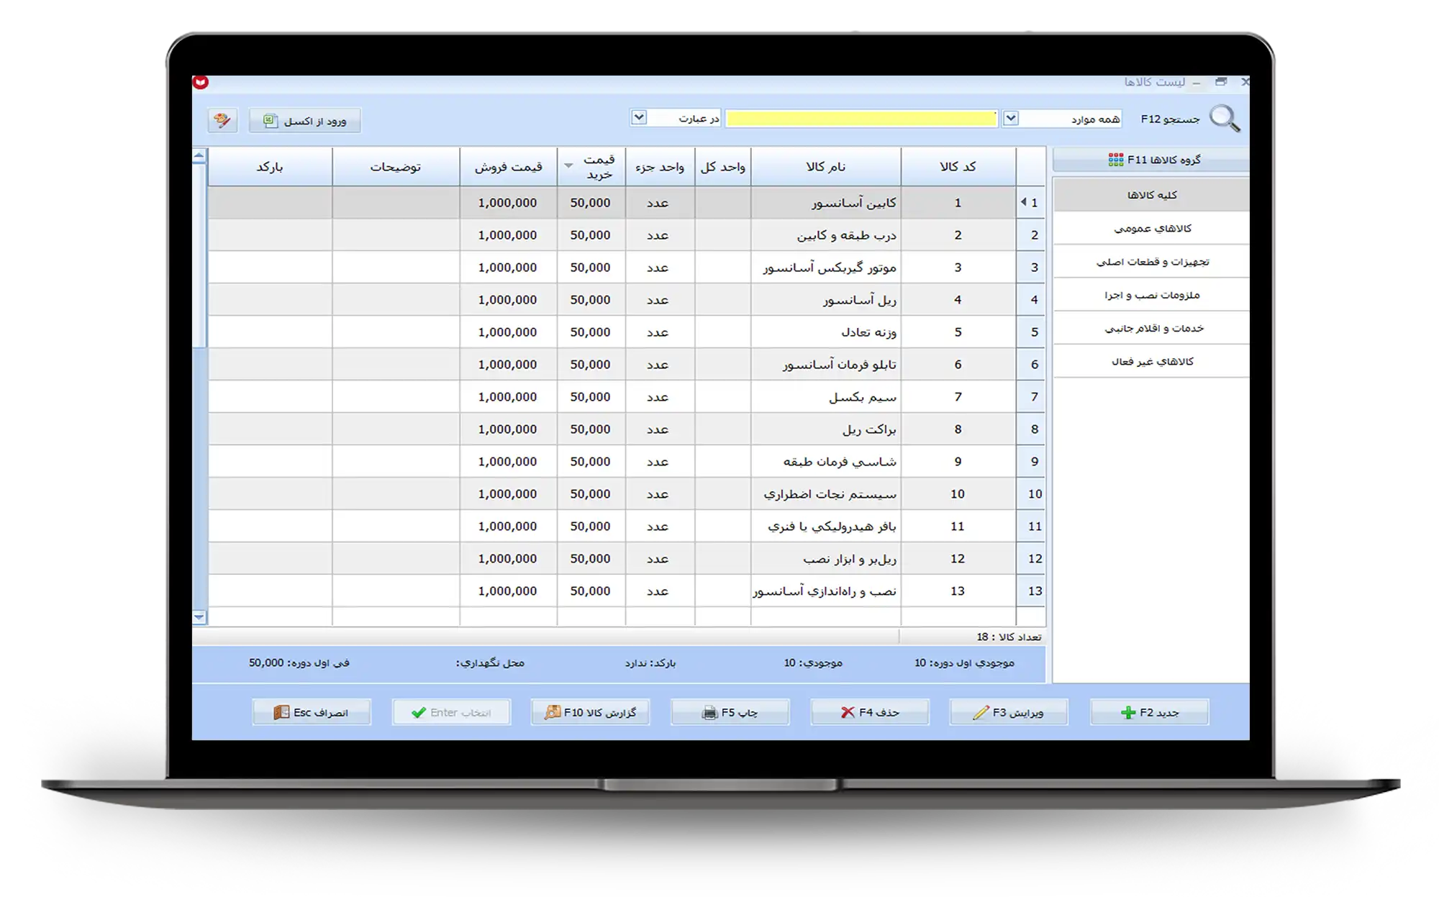Click the purchase price column sort arrow
The height and width of the screenshot is (897, 1439).
(568, 166)
